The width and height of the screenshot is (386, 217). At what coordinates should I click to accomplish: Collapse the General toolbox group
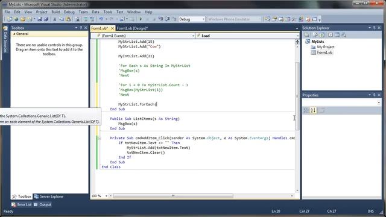tap(14, 34)
